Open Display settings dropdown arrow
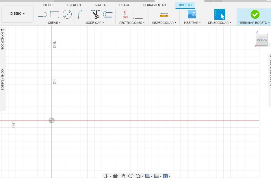This screenshot has width=271, height=178. (x=151, y=176)
